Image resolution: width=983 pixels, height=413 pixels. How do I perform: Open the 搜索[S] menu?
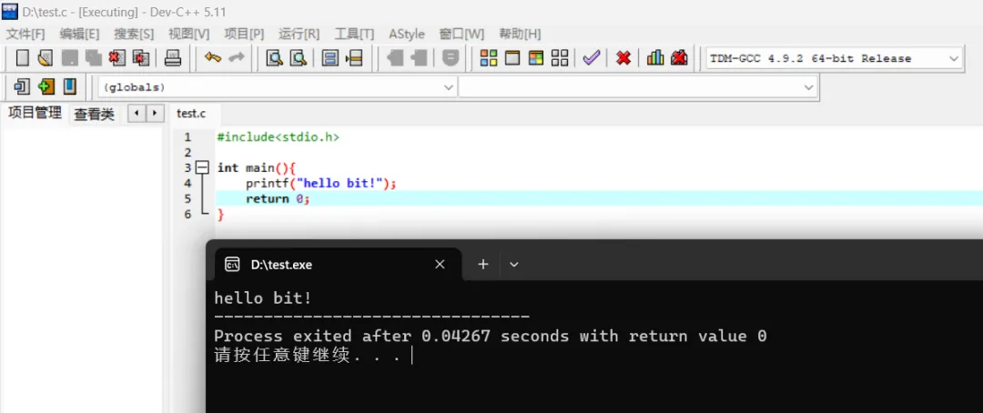(134, 34)
